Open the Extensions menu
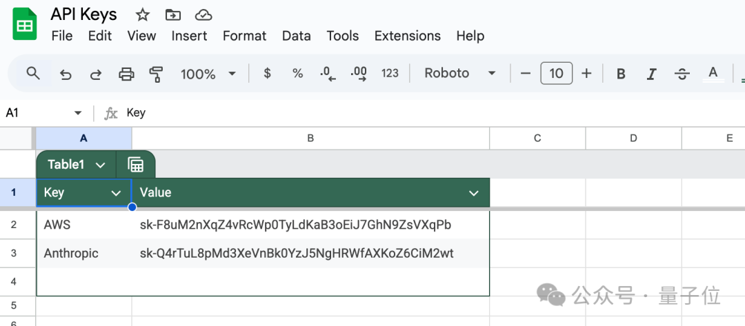The height and width of the screenshot is (326, 745). coord(408,36)
